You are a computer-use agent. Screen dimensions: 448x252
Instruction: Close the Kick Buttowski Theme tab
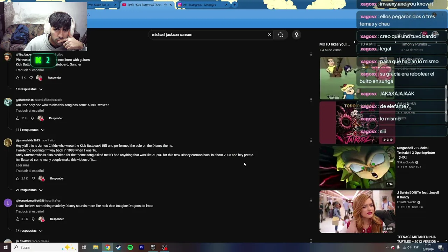pyautogui.click(x=171, y=5)
